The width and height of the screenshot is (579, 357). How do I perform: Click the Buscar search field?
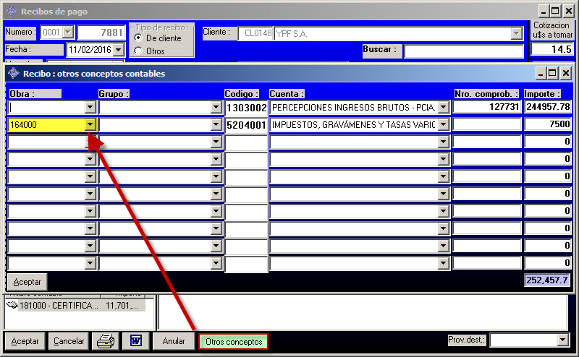[463, 51]
